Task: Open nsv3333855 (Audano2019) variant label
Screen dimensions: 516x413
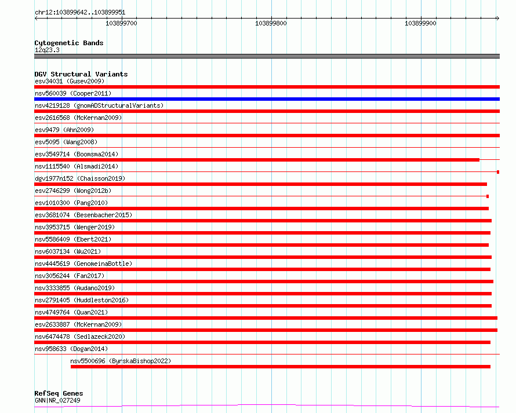Action: coord(75,288)
